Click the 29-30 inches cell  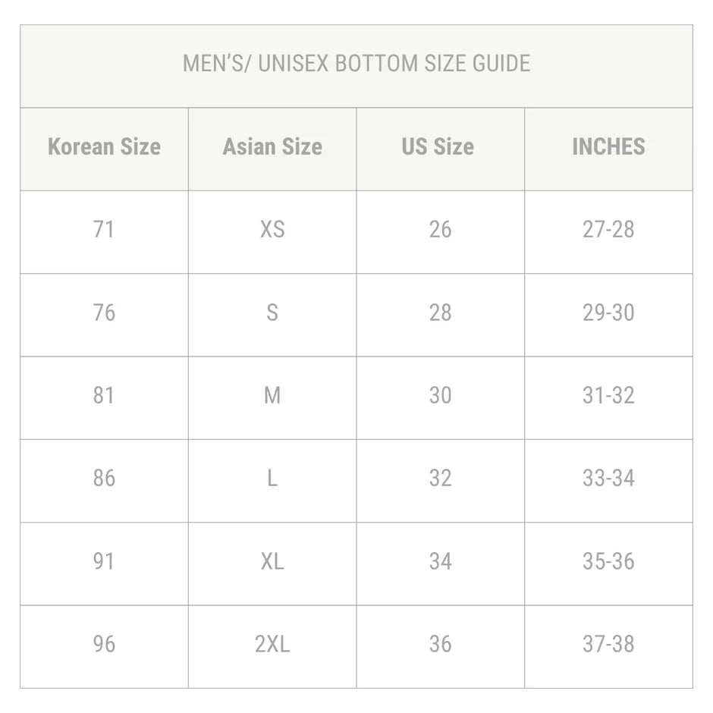608,313
